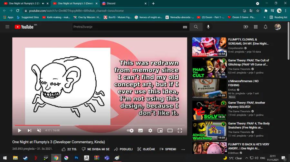290x162 pixels.
Task: Go back in browser history
Action: pos(5,11)
